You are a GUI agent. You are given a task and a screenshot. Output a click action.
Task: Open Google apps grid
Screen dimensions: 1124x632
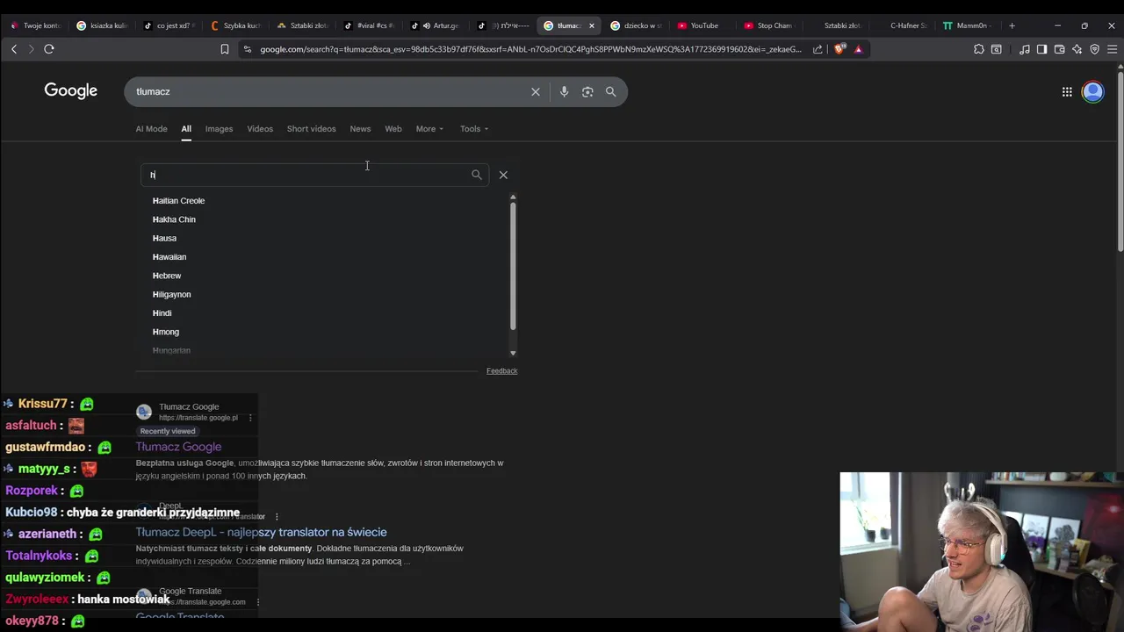coord(1067,91)
